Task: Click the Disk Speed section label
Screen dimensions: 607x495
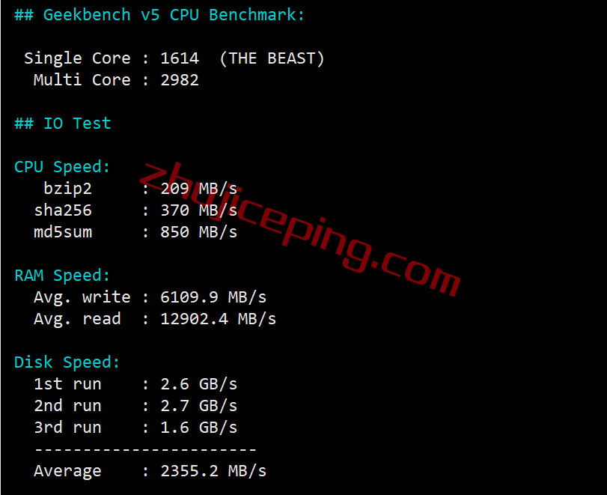Action: click(67, 362)
